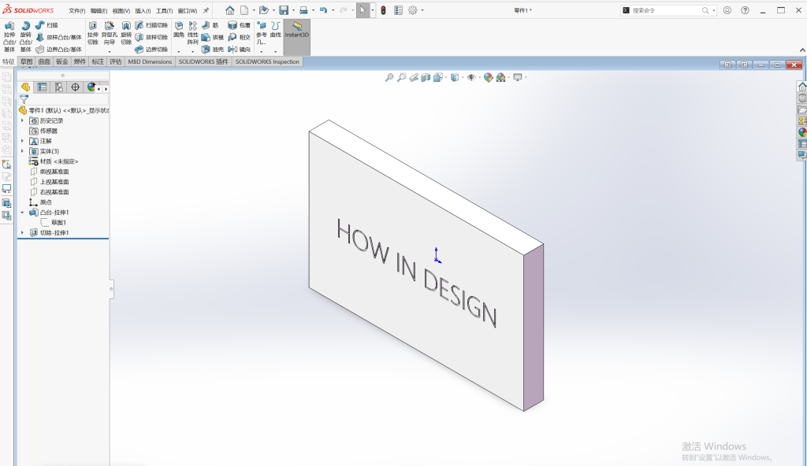The height and width of the screenshot is (466, 807).
Task: Toggle the select cursor tool
Action: pos(363,10)
